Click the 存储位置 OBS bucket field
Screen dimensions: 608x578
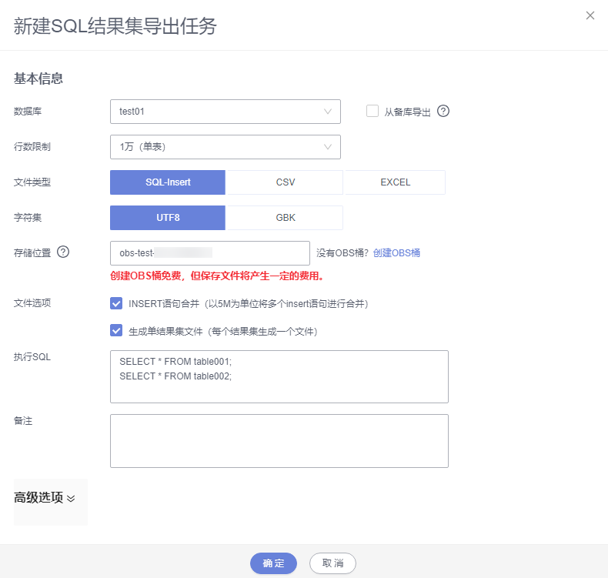tap(209, 252)
